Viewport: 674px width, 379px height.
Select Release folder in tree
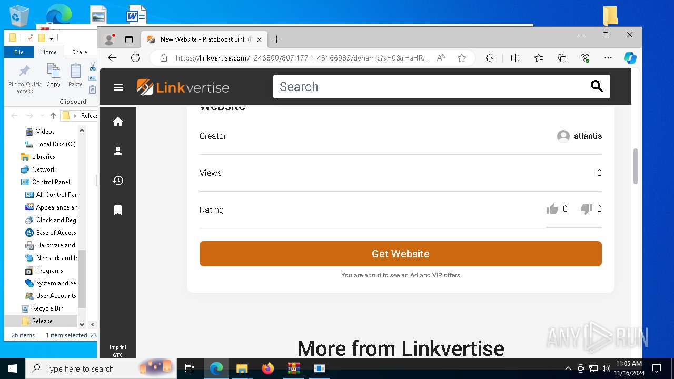(42, 321)
